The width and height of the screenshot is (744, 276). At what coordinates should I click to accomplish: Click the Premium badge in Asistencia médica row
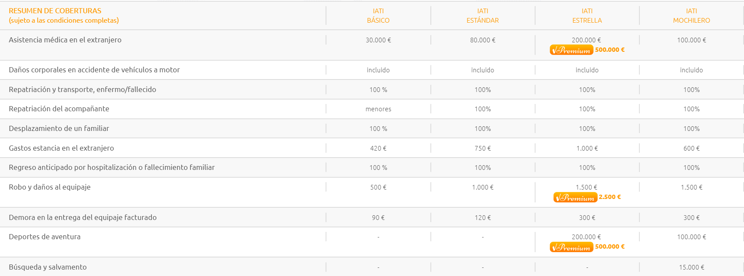571,50
